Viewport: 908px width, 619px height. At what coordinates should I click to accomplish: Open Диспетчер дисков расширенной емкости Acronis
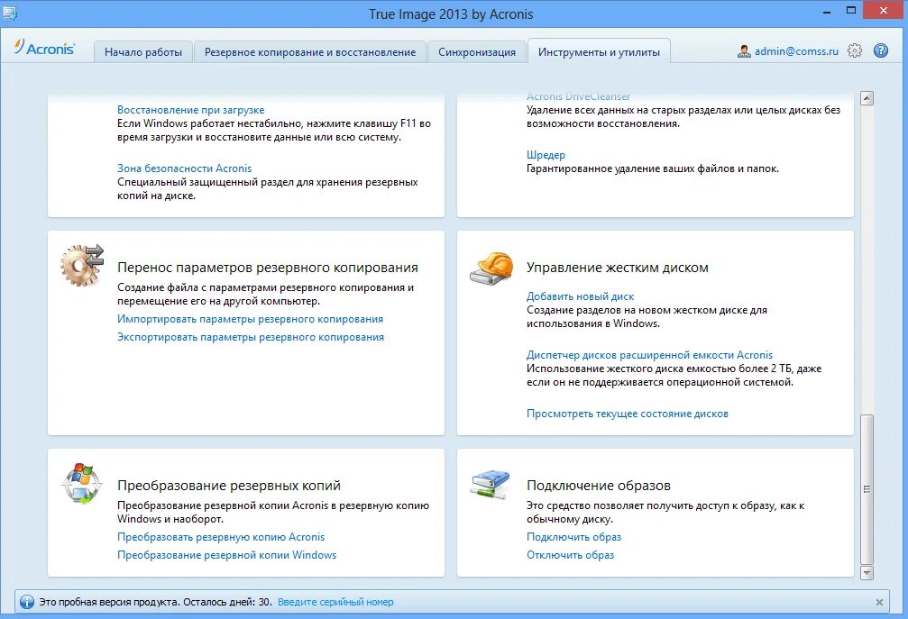click(649, 355)
